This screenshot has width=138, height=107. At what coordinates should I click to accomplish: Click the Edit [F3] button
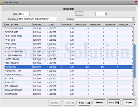(70, 103)
